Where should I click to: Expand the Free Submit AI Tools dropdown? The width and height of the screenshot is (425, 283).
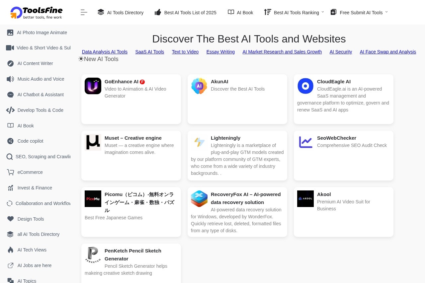pos(359,13)
